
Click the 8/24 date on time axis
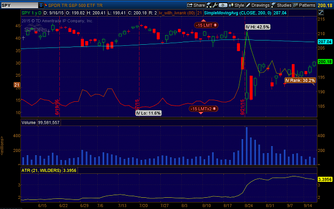pos(248,206)
